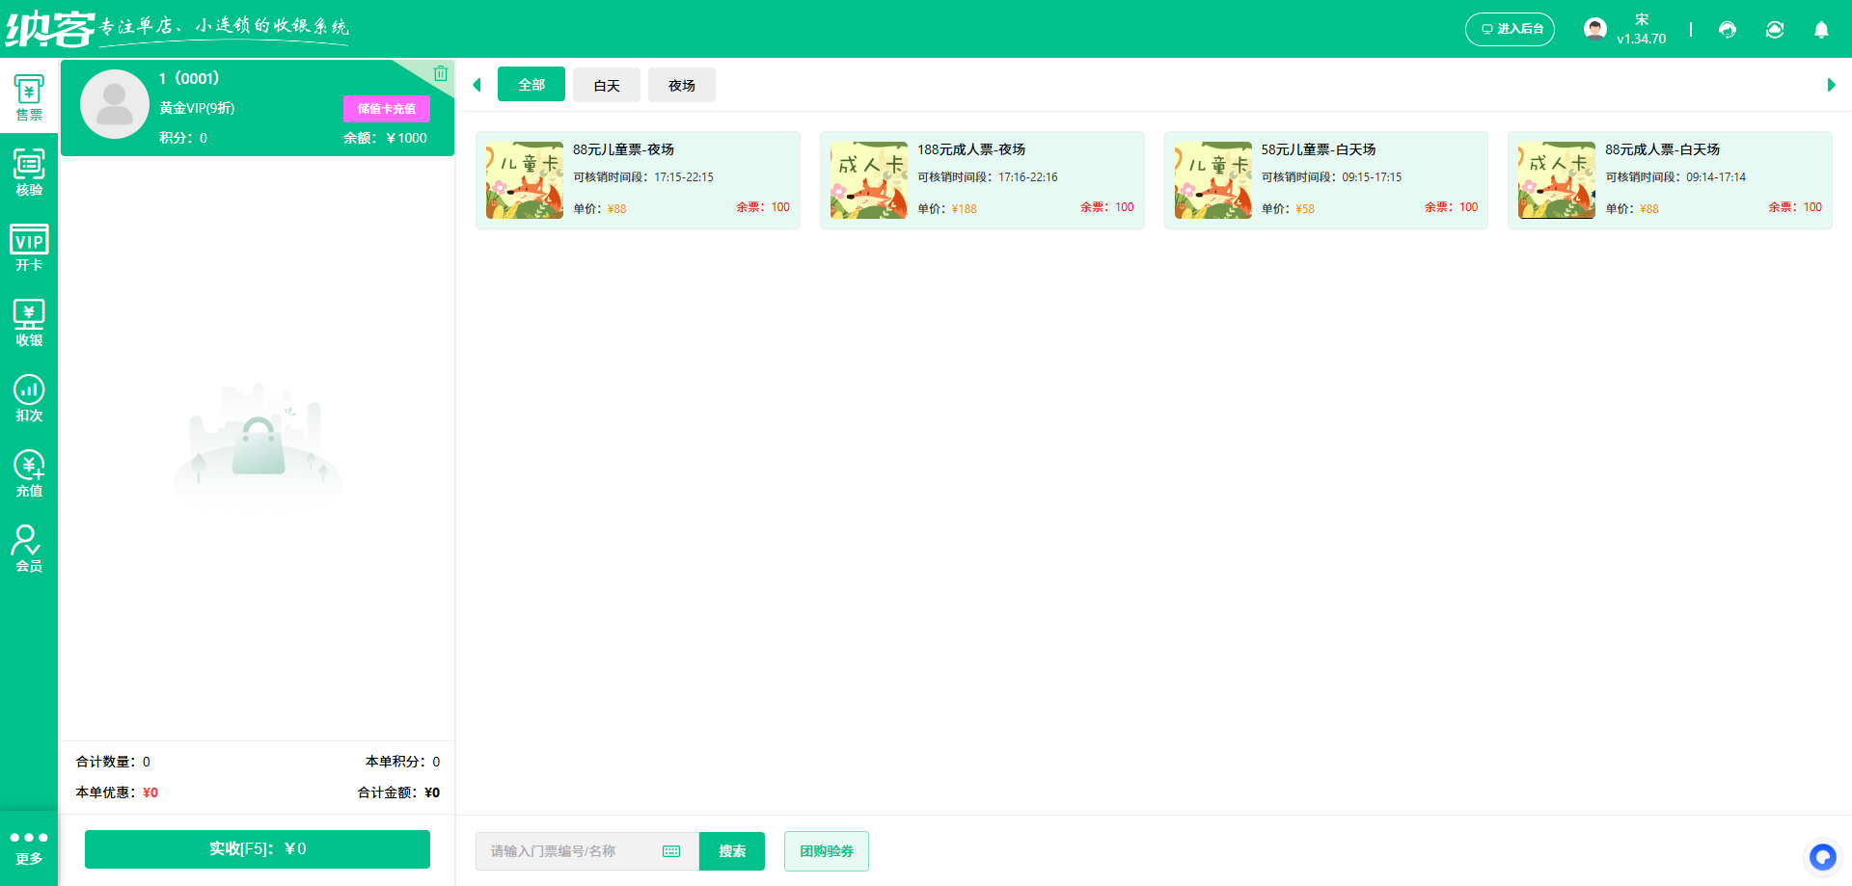Click the 合计金额 total amount text
The image size is (1852, 886).
(x=398, y=792)
